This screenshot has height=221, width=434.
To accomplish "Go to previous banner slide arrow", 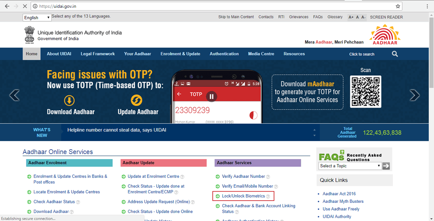I will (x=14, y=95).
